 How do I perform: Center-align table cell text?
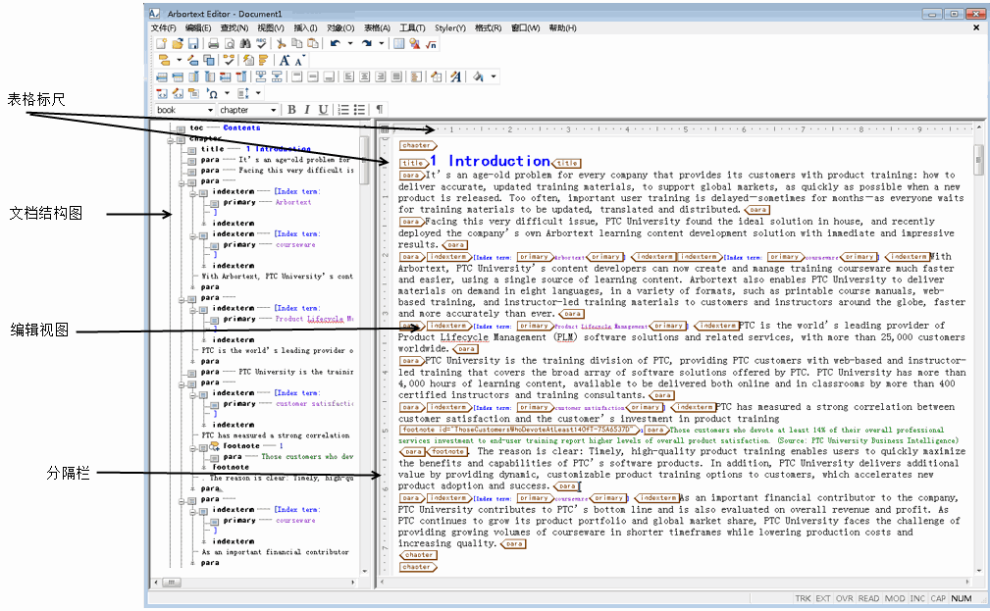[364, 76]
